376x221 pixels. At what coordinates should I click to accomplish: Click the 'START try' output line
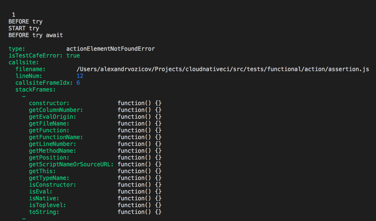coord(24,28)
